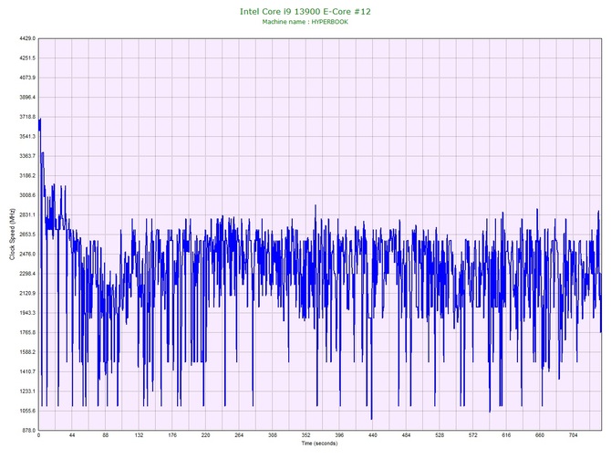
Task: Click the 484 tick on the time axis
Action: point(406,435)
